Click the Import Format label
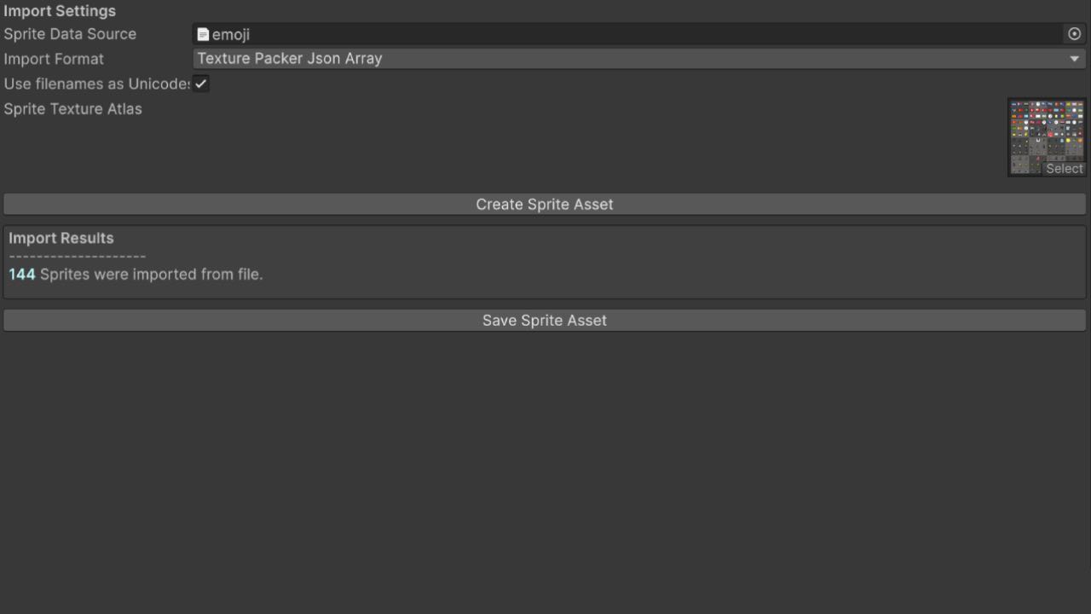This screenshot has height=614, width=1091. pyautogui.click(x=54, y=59)
